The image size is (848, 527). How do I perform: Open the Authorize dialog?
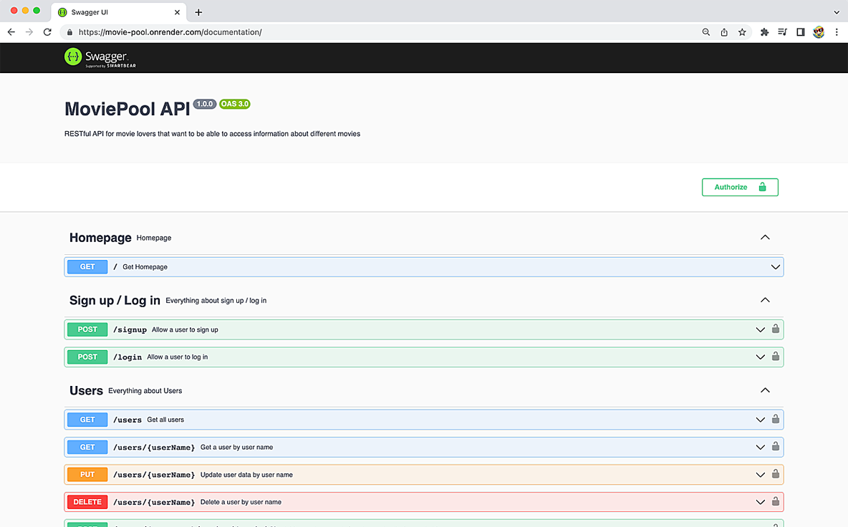739,187
